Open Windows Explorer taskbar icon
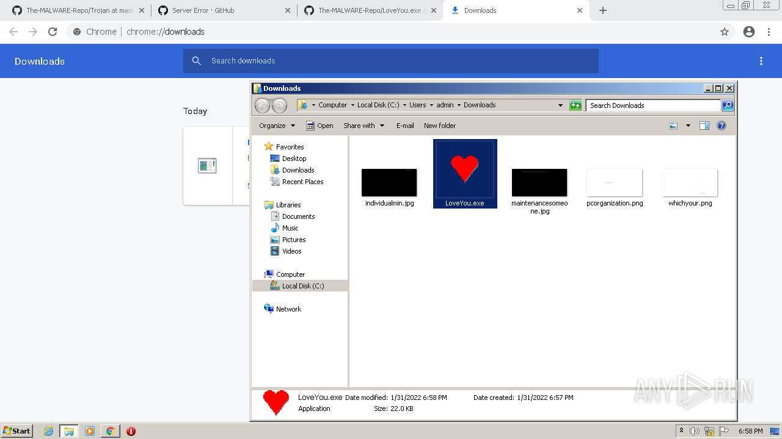The height and width of the screenshot is (439, 782). coord(69,431)
